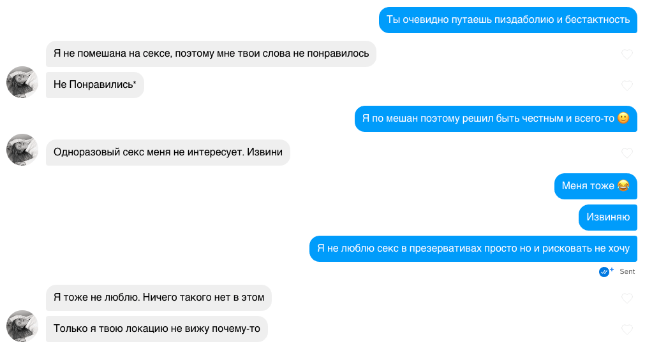Open profile avatar beside 'Одноразовый секс' message
The height and width of the screenshot is (351, 645).
coord(22,150)
